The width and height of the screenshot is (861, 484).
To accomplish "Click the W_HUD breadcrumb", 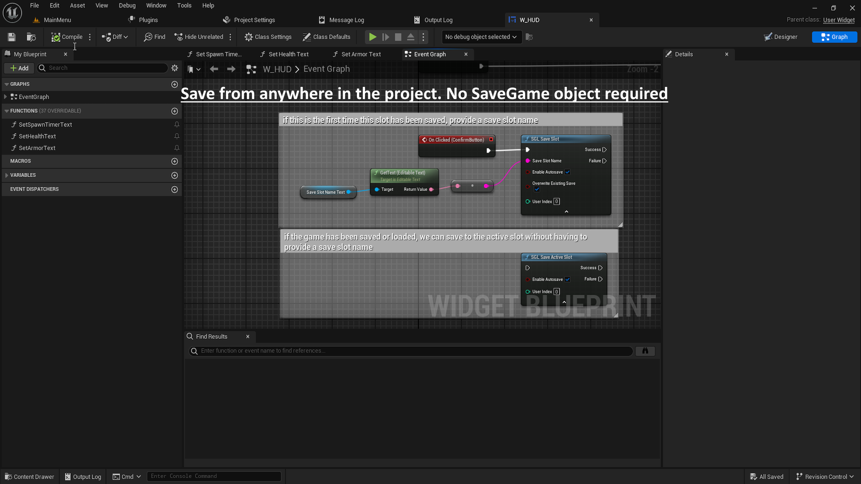I will pos(277,69).
